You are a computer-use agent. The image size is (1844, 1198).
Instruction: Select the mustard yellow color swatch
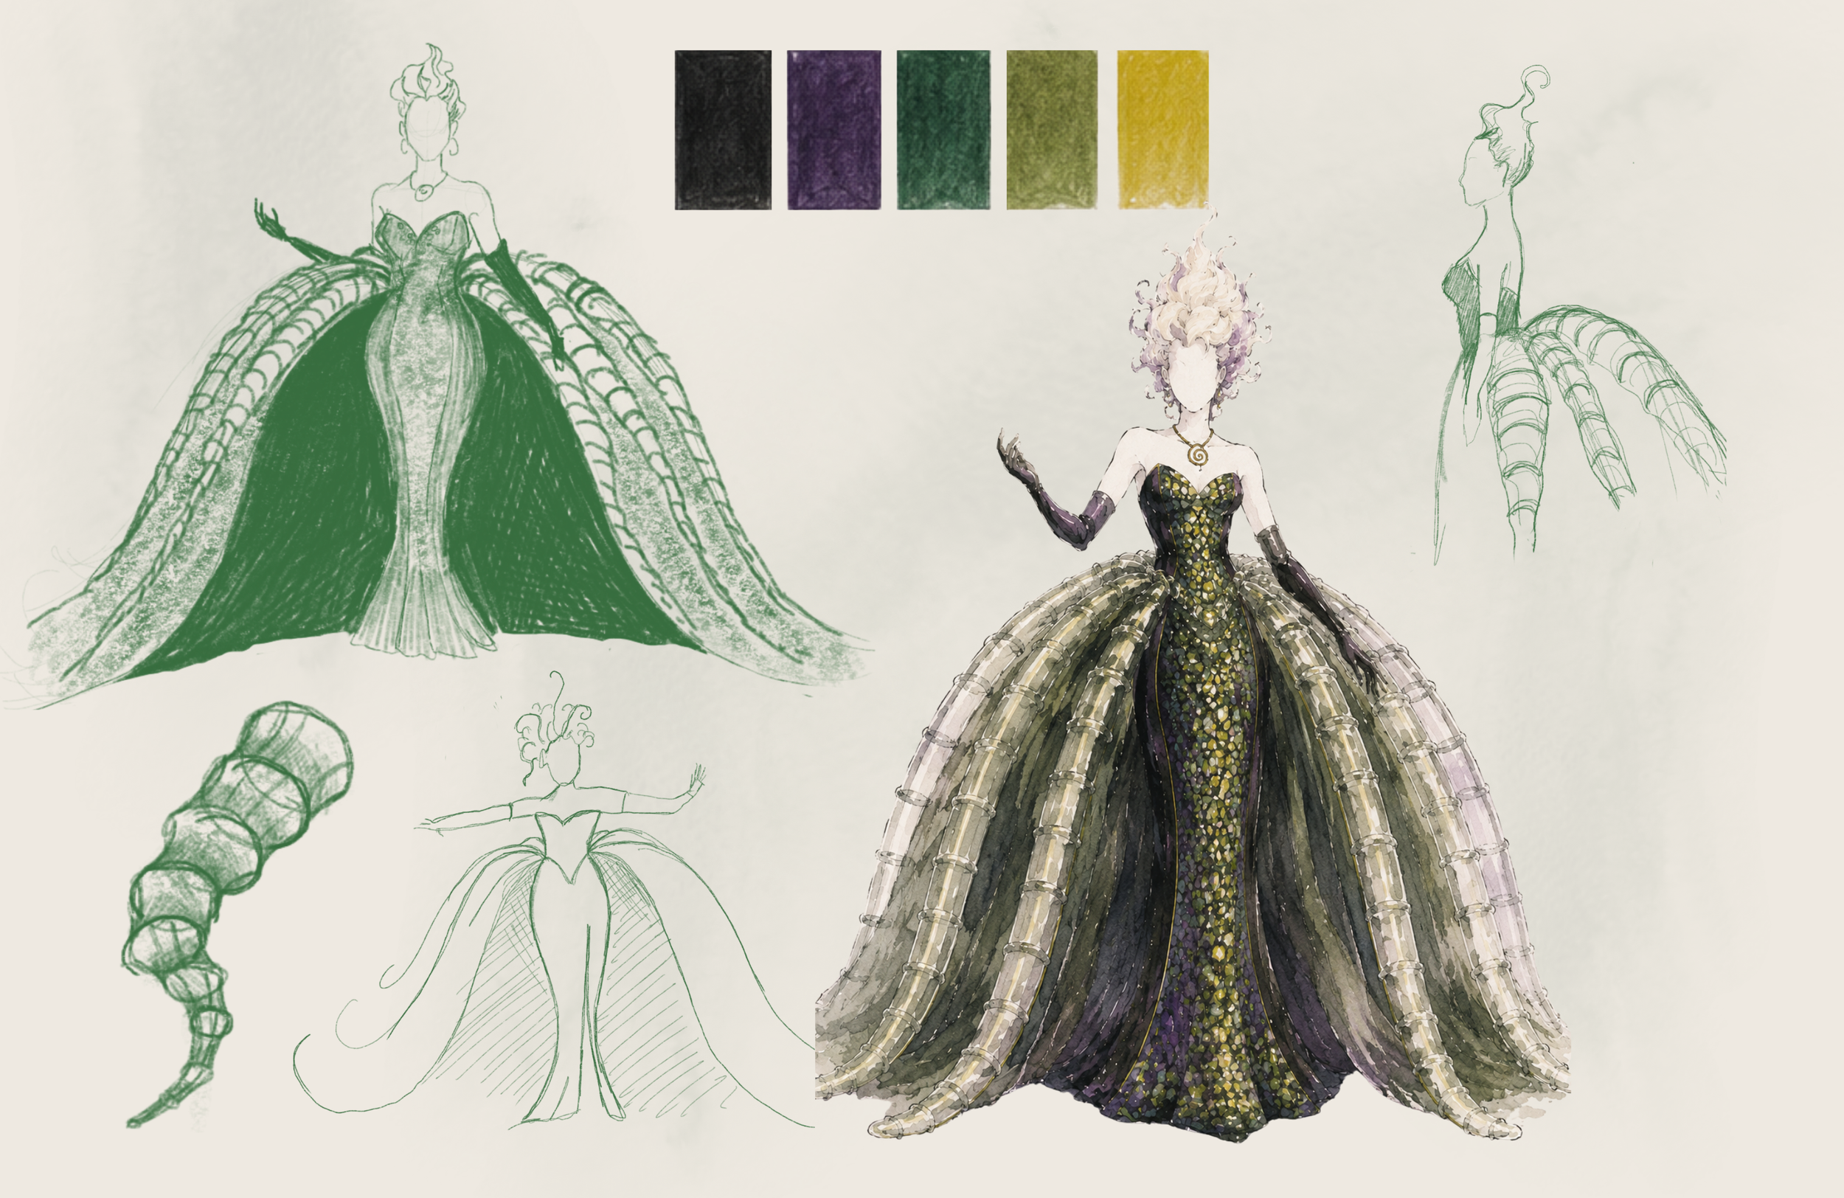pos(1163,130)
